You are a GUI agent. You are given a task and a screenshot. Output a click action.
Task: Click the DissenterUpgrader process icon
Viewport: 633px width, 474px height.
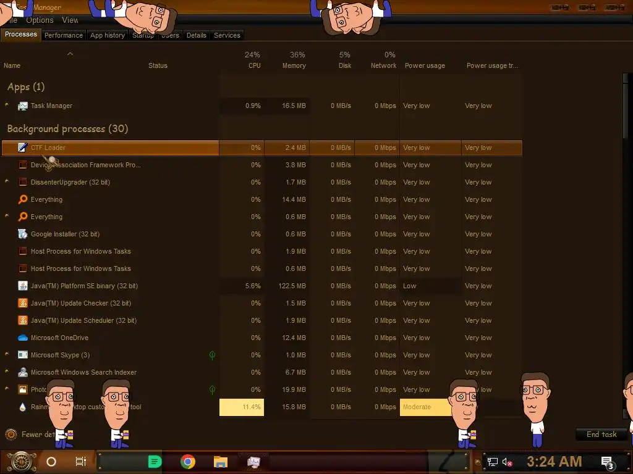(23, 182)
